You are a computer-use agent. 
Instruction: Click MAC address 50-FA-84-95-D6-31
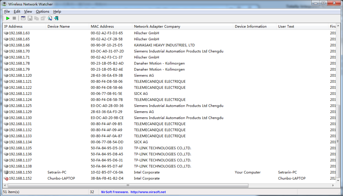point(107,160)
